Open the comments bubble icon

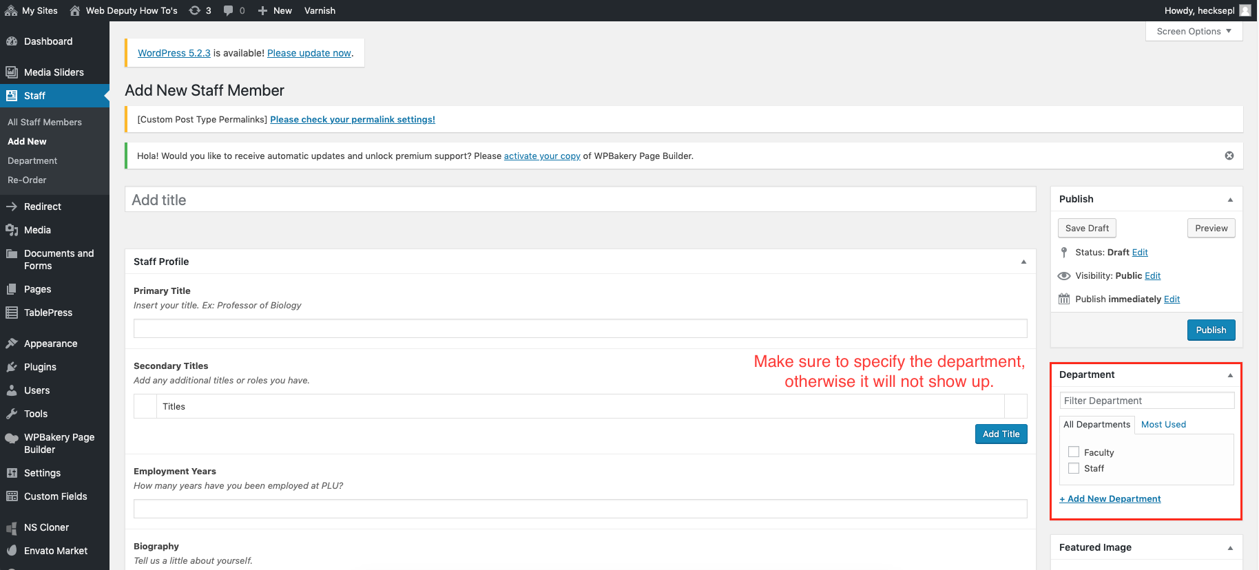click(229, 10)
